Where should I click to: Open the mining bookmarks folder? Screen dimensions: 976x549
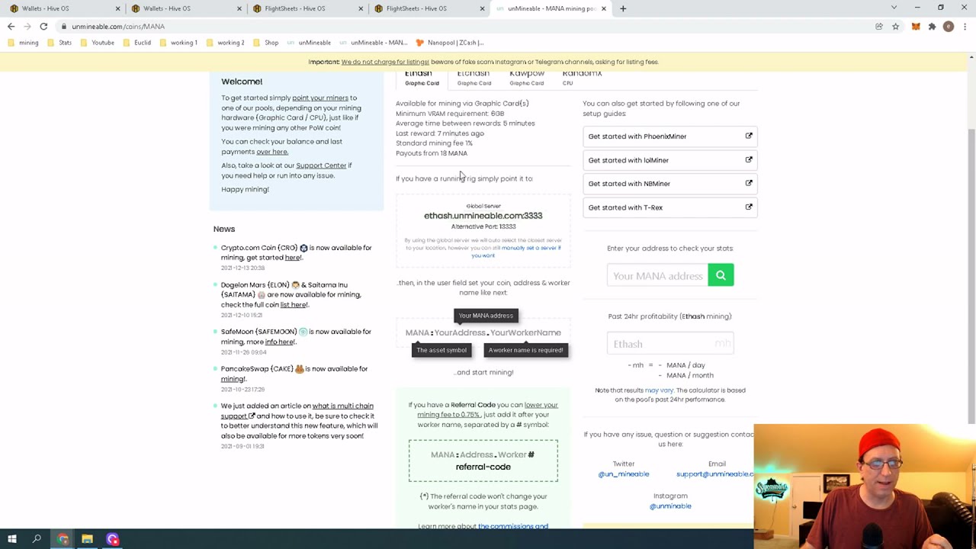click(23, 43)
